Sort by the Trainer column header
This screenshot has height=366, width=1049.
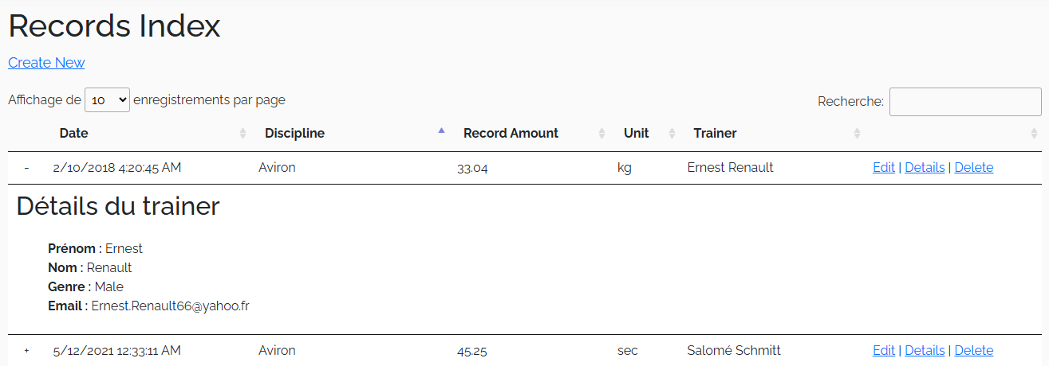pyautogui.click(x=715, y=134)
